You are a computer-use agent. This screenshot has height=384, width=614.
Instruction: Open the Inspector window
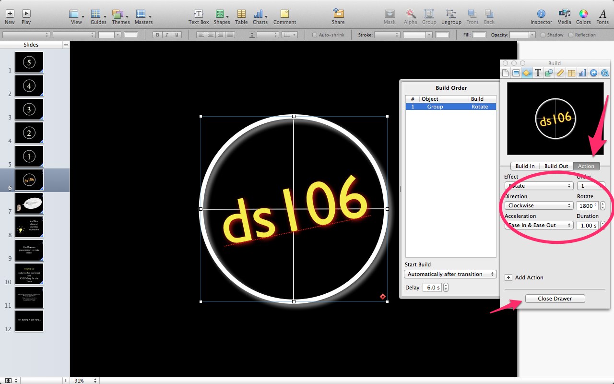(x=541, y=17)
